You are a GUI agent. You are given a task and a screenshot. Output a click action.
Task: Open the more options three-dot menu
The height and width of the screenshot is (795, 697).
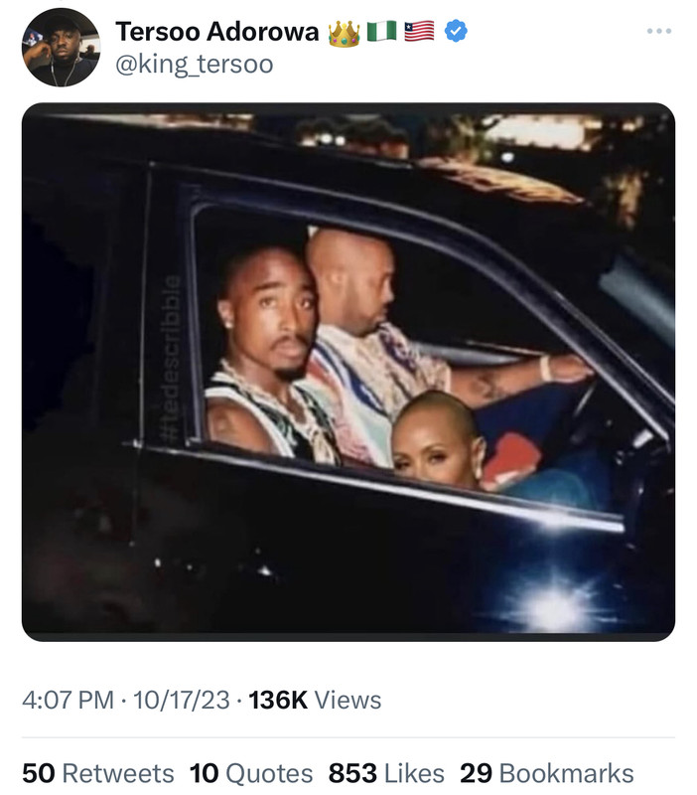(659, 31)
